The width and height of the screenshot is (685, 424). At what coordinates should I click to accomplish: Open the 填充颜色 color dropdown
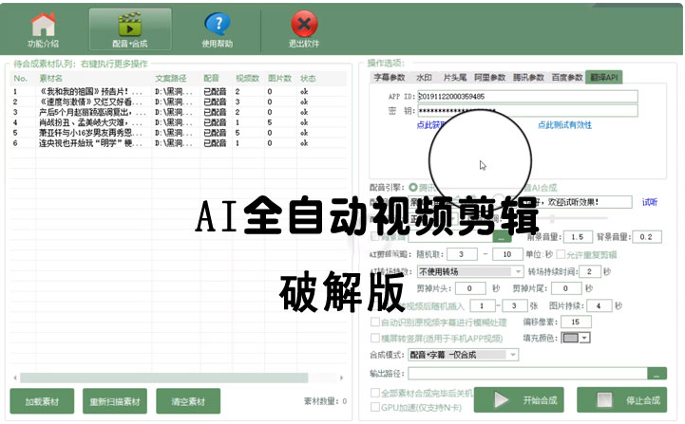click(x=576, y=338)
